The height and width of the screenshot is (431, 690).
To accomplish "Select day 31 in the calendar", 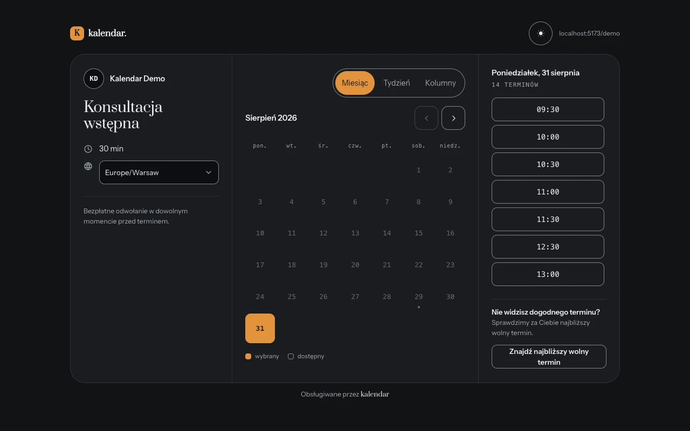I will pos(260,328).
